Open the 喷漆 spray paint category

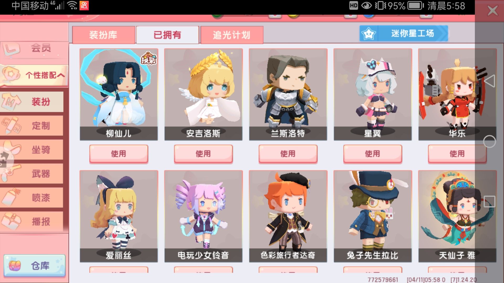32,198
